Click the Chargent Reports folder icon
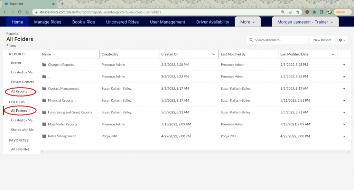The image size is (354, 190). [44, 65]
